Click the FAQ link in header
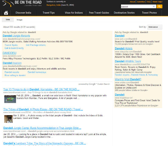The width and height of the screenshot is (168, 146). [149, 2]
